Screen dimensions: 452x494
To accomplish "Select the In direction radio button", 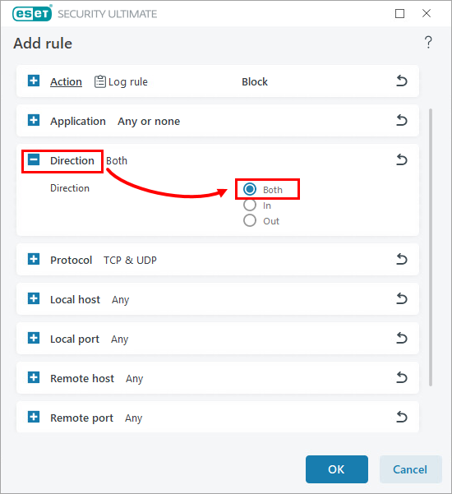I will (250, 205).
